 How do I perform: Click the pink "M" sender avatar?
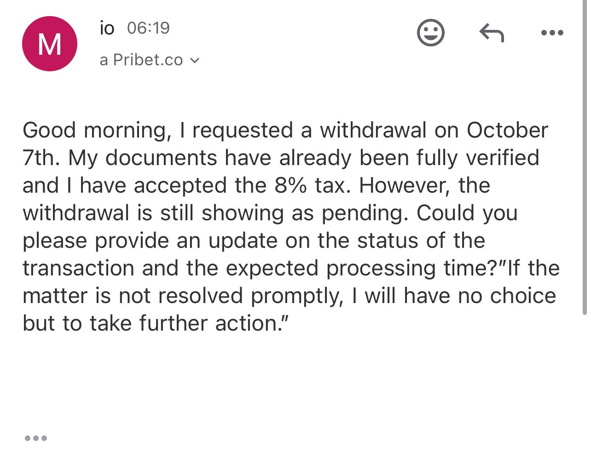click(x=50, y=44)
